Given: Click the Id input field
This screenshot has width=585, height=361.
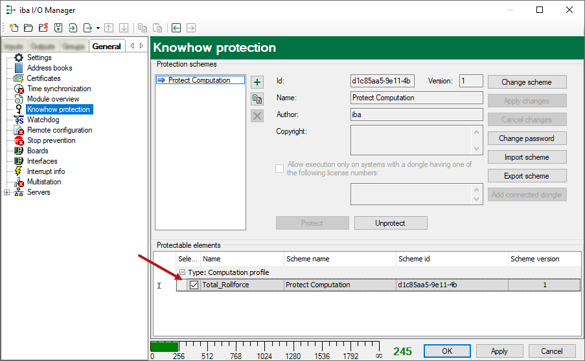Looking at the screenshot, I should point(382,81).
